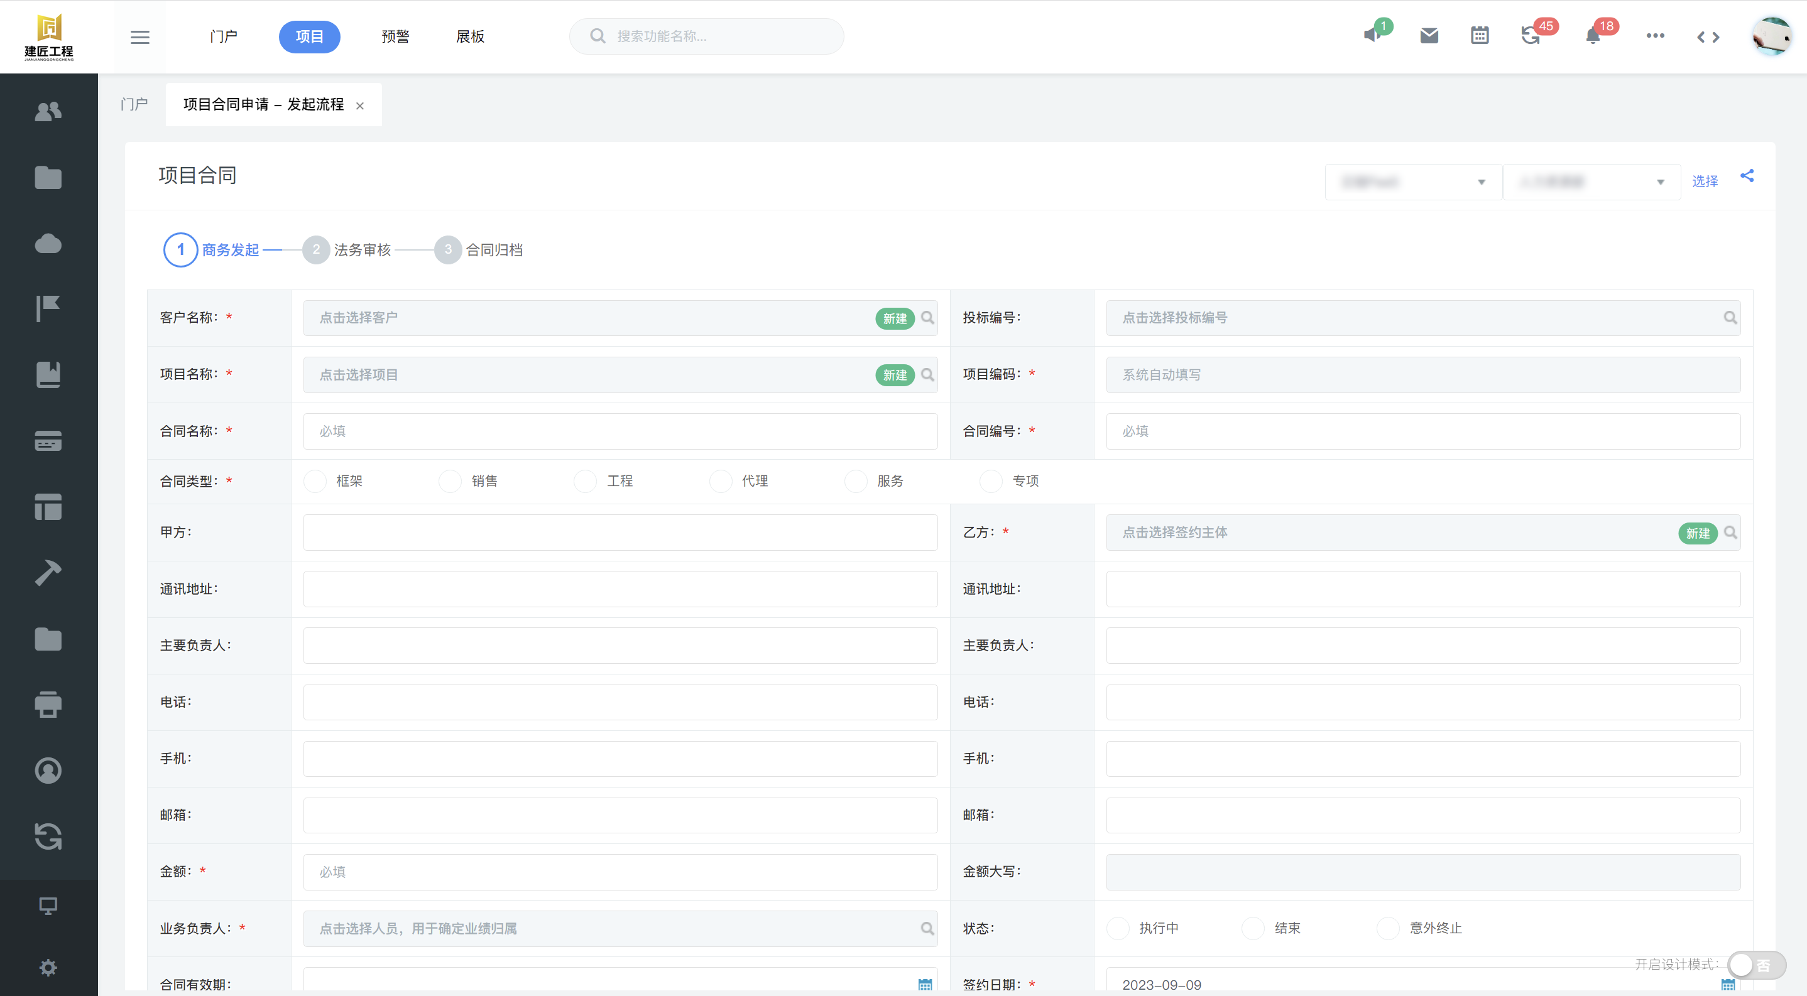Switch to the 预警 top menu
This screenshot has height=996, width=1807.
click(395, 36)
